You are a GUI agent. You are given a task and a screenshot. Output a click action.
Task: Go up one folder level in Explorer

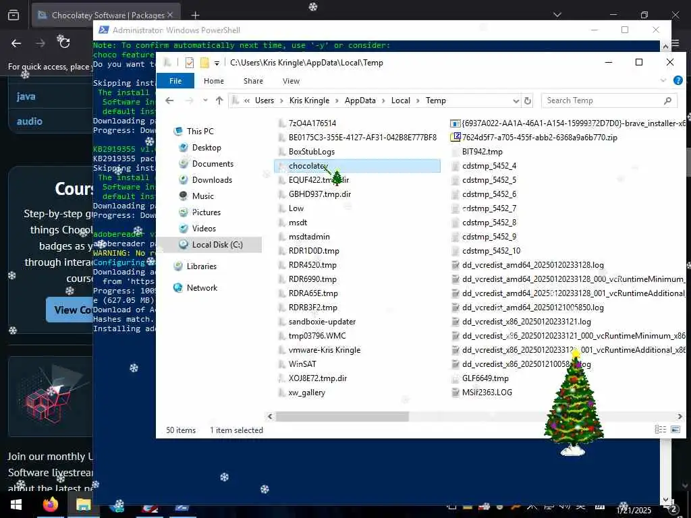tap(219, 100)
